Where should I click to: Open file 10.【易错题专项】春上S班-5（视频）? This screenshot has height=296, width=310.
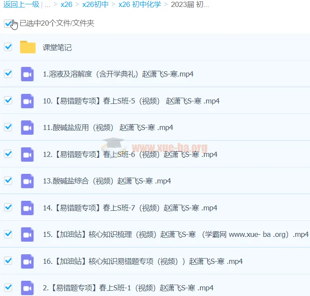tap(131, 101)
